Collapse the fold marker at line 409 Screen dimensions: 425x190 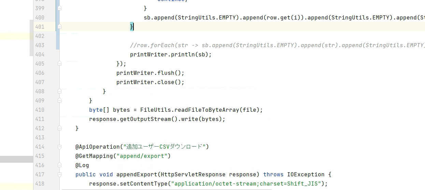coord(59,100)
